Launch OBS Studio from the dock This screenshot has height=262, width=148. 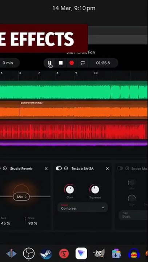(x=29, y=254)
